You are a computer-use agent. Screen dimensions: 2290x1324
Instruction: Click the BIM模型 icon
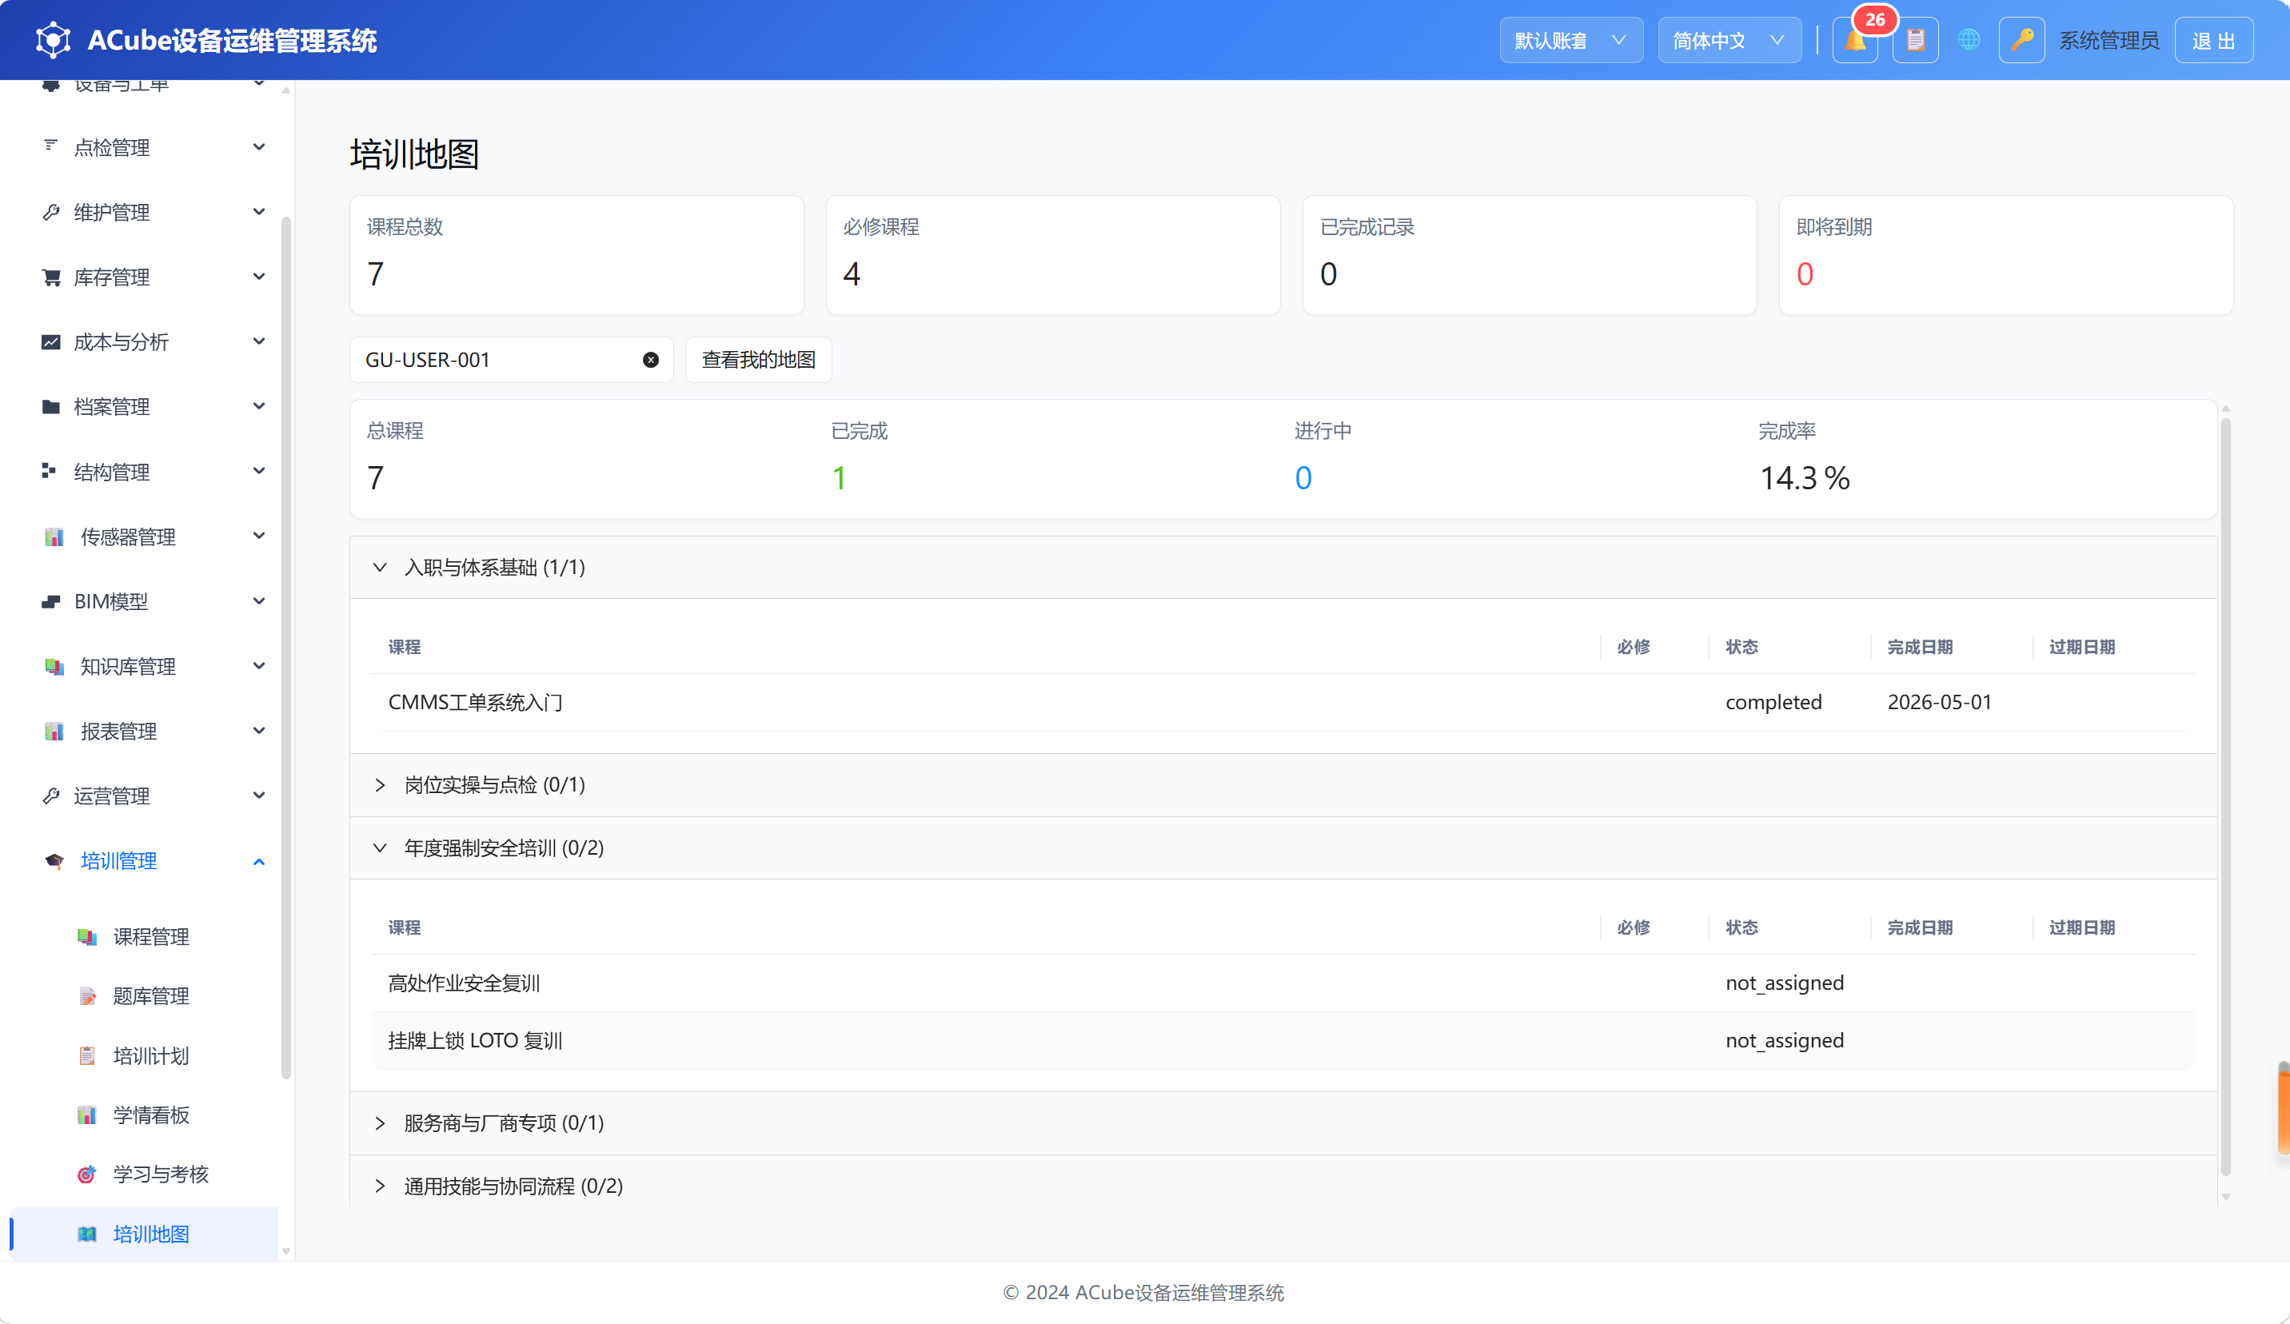pyautogui.click(x=51, y=601)
